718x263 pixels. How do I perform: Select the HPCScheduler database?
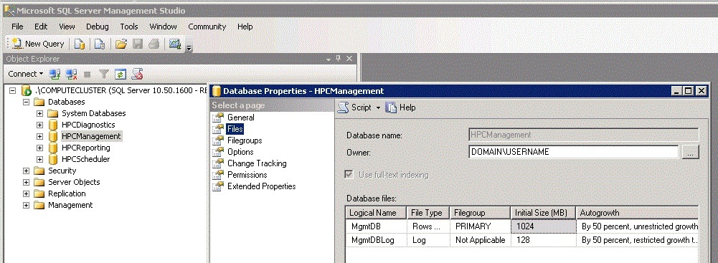pos(85,159)
